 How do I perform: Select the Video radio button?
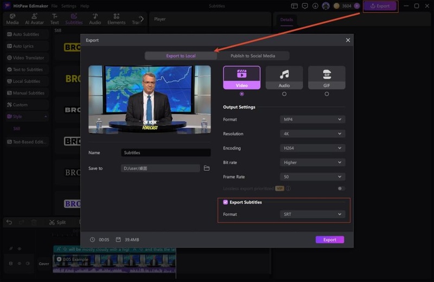[x=241, y=94]
